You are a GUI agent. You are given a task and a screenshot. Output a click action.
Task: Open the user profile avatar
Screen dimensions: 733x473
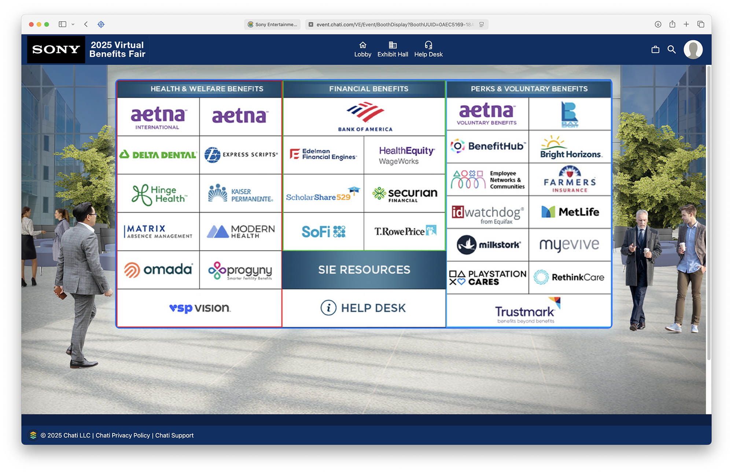693,49
